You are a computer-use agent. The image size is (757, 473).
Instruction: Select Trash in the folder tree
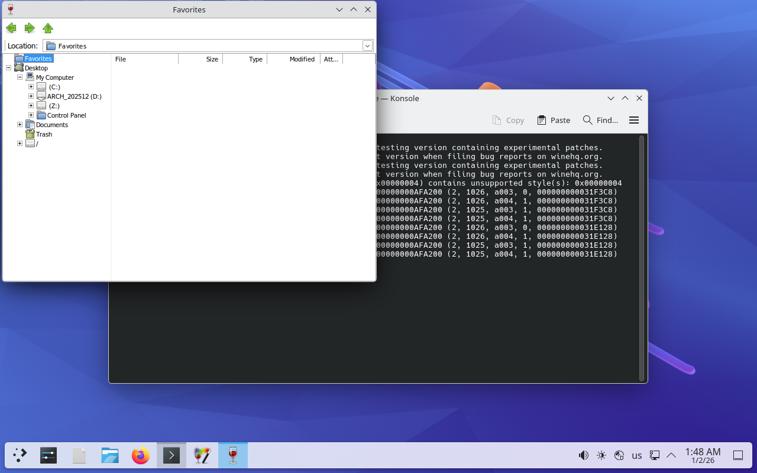pos(44,134)
